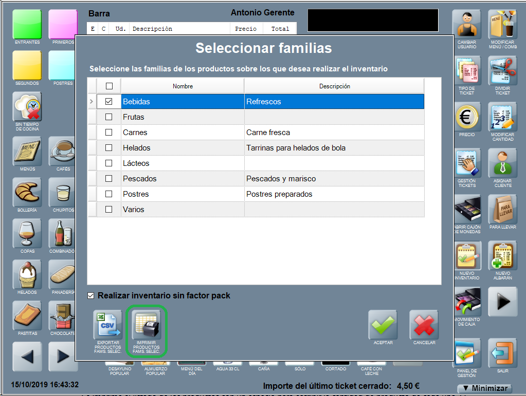
Task: Click the Descripción column header
Action: click(334, 86)
